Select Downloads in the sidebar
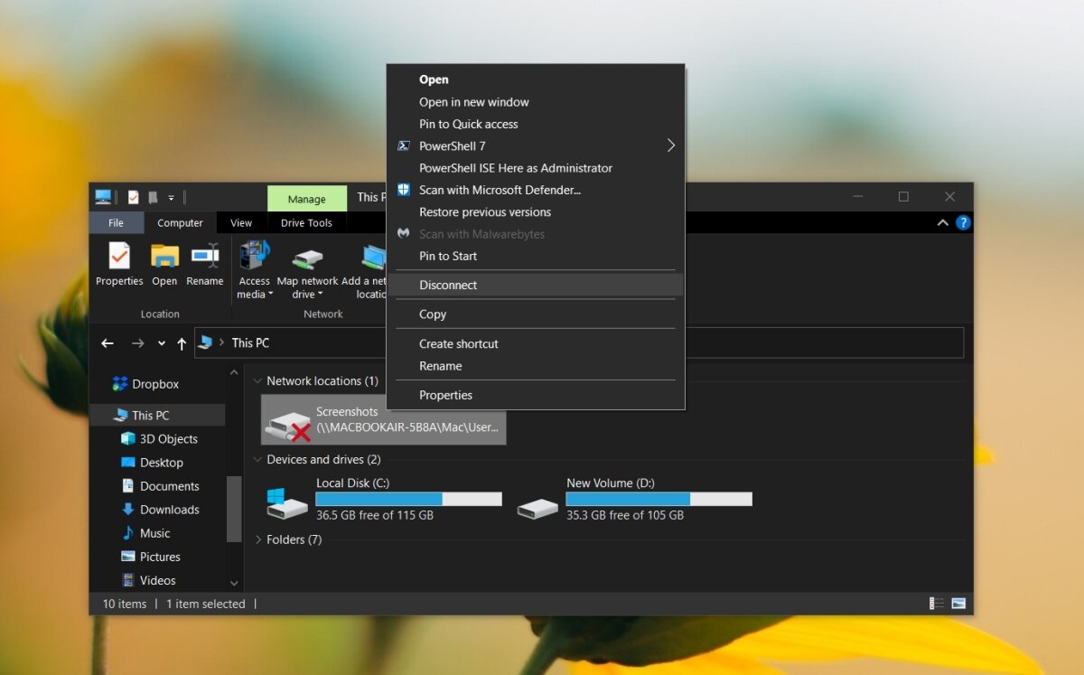 [x=168, y=509]
